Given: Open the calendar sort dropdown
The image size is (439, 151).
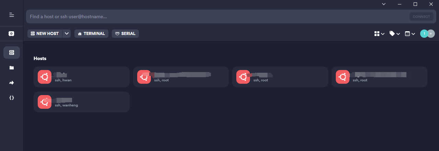Looking at the screenshot, I should 410,34.
